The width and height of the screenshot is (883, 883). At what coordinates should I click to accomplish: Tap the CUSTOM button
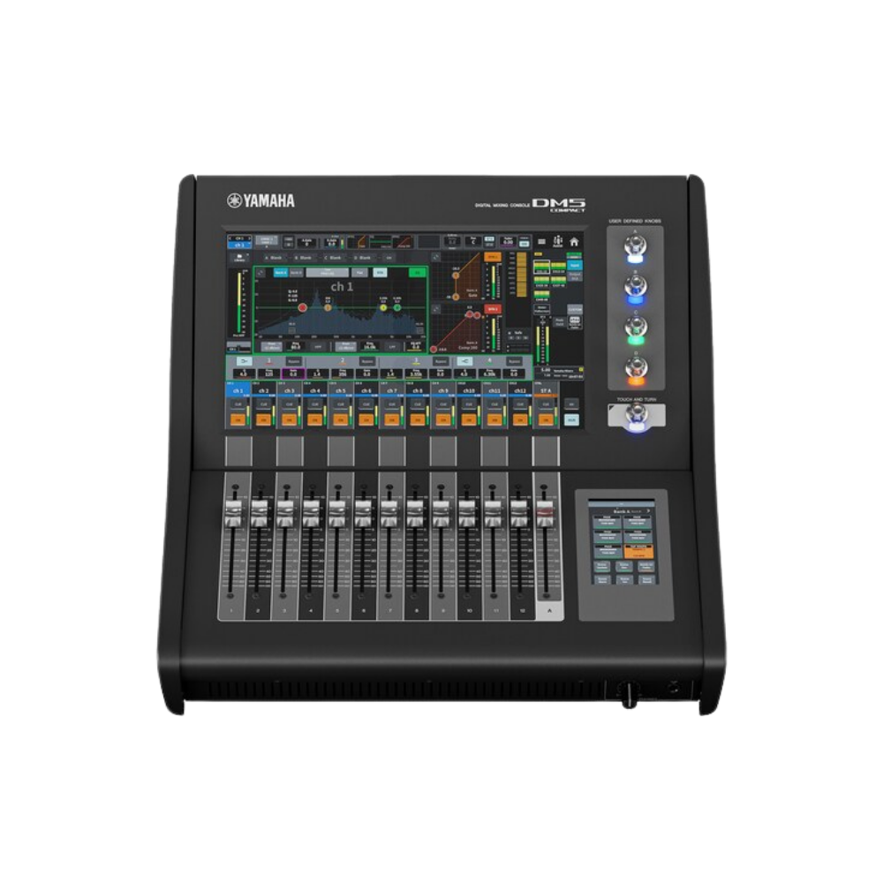575,310
